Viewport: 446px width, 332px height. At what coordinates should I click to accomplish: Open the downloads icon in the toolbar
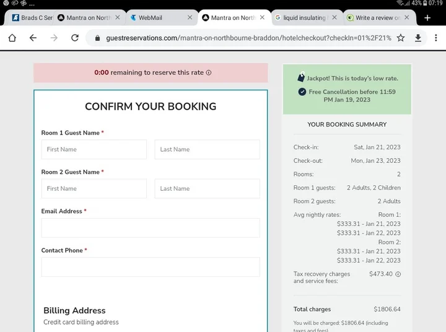[x=418, y=38]
